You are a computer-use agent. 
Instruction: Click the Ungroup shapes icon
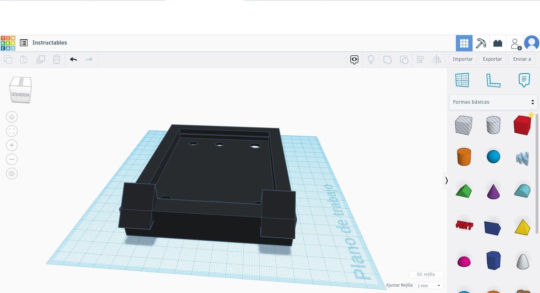coord(404,60)
